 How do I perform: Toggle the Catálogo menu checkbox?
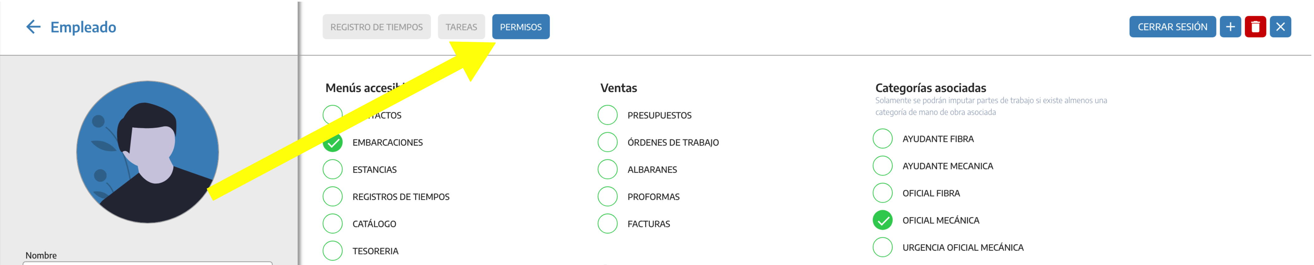333,224
